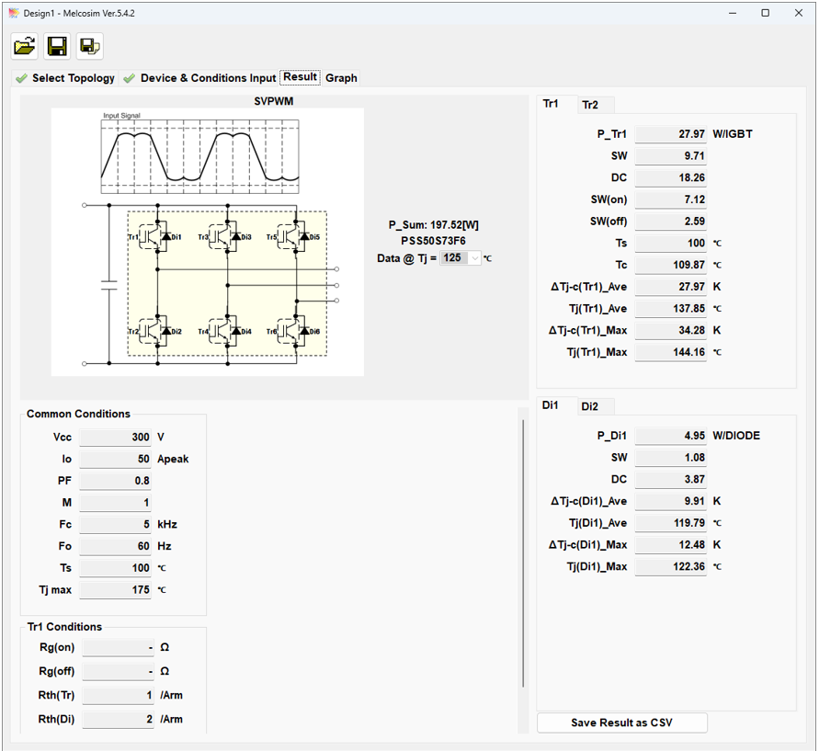Click the Save floppy disk icon
This screenshot has height=751, width=819.
point(57,46)
